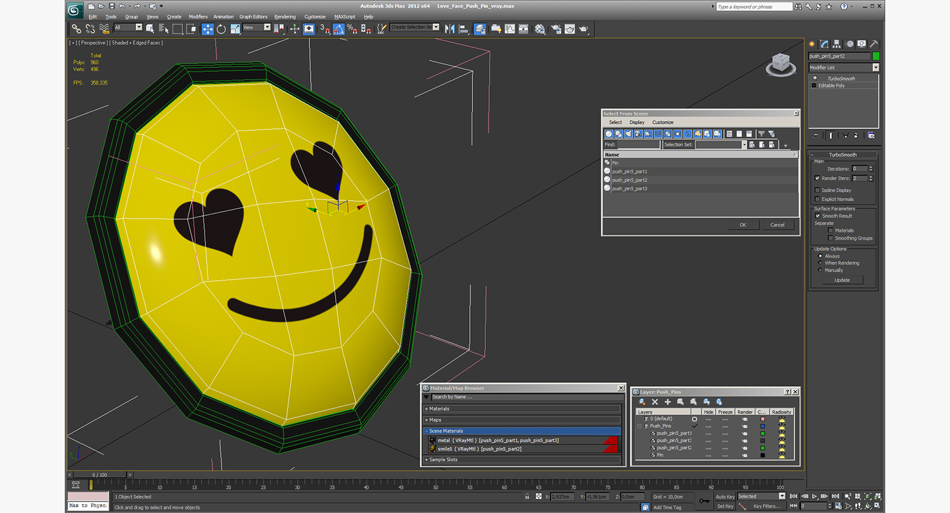Click the Unlink Selection tool
Image resolution: width=950 pixels, height=513 pixels.
(x=90, y=29)
